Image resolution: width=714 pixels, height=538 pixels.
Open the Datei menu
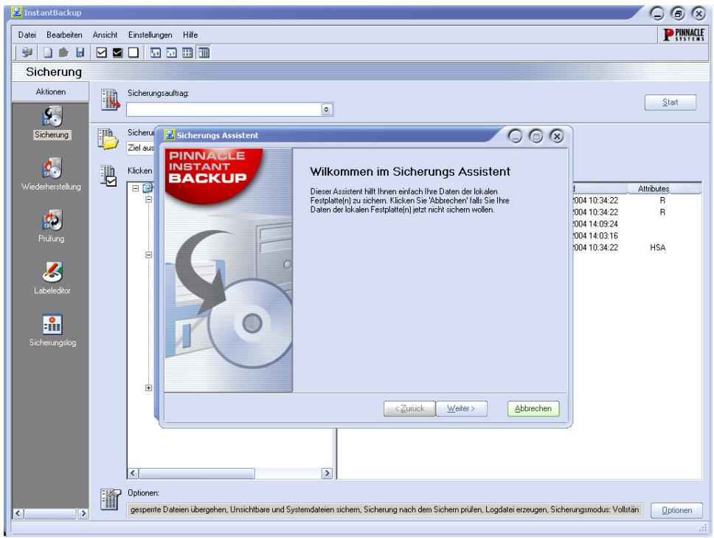27,35
